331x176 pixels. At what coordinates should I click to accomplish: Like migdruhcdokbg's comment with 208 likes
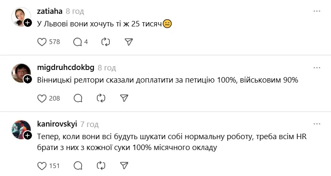42,98
